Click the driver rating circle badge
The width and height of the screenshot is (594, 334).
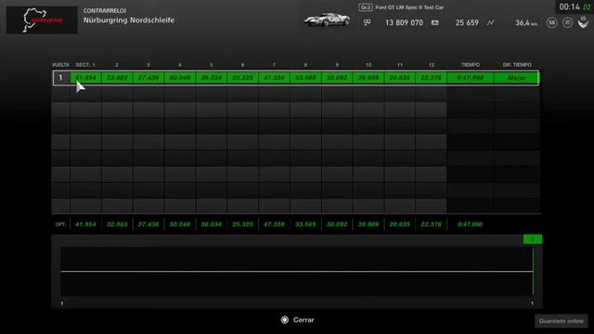pyautogui.click(x=567, y=22)
